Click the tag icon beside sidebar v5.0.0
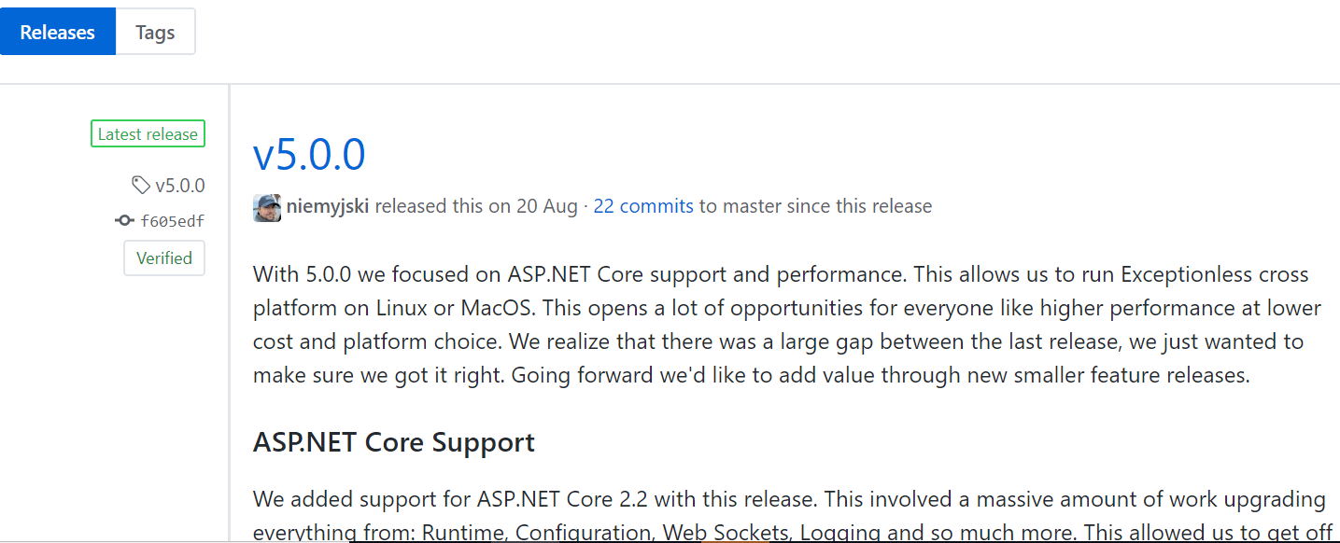The image size is (1340, 543). coord(141,186)
